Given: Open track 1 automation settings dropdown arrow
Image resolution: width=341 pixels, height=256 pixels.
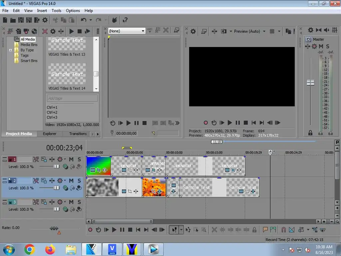Looking at the screenshot, I should [x=65, y=159].
